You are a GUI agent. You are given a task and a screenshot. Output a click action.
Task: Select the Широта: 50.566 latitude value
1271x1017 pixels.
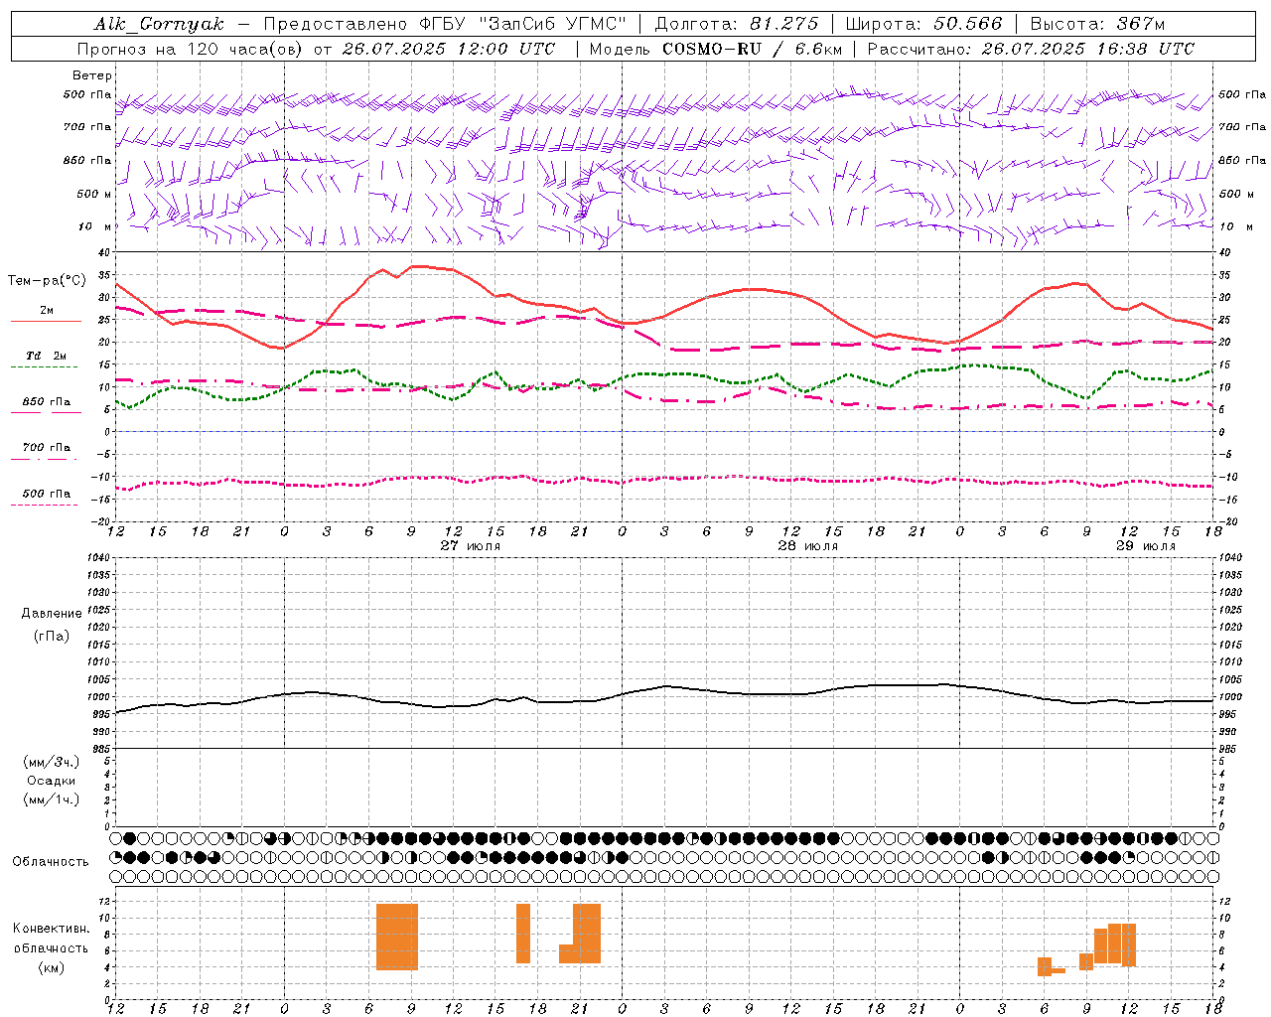[923, 24]
